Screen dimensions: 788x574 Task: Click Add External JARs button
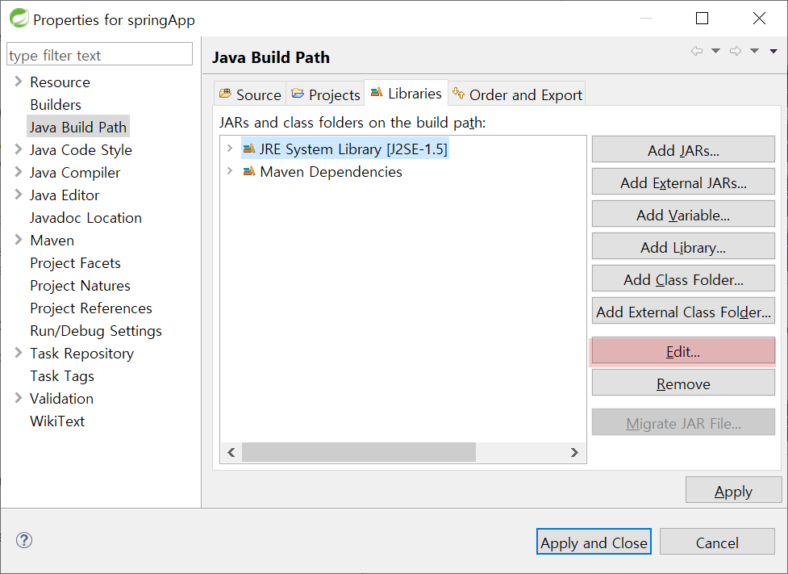point(683,182)
